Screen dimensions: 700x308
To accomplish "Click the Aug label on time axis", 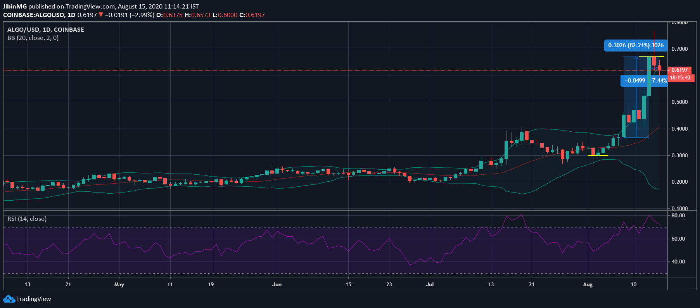I will point(588,284).
